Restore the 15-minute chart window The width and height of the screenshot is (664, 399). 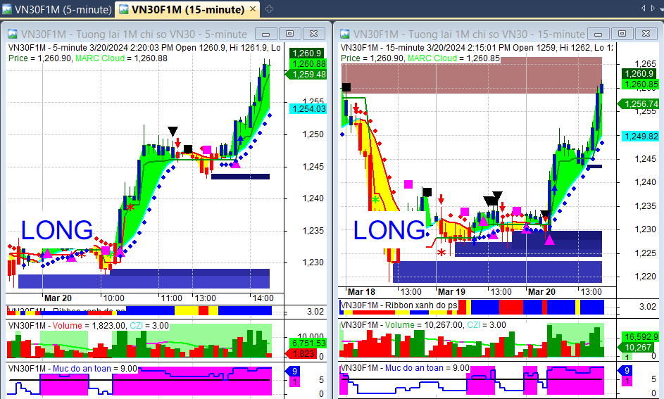[x=622, y=34]
